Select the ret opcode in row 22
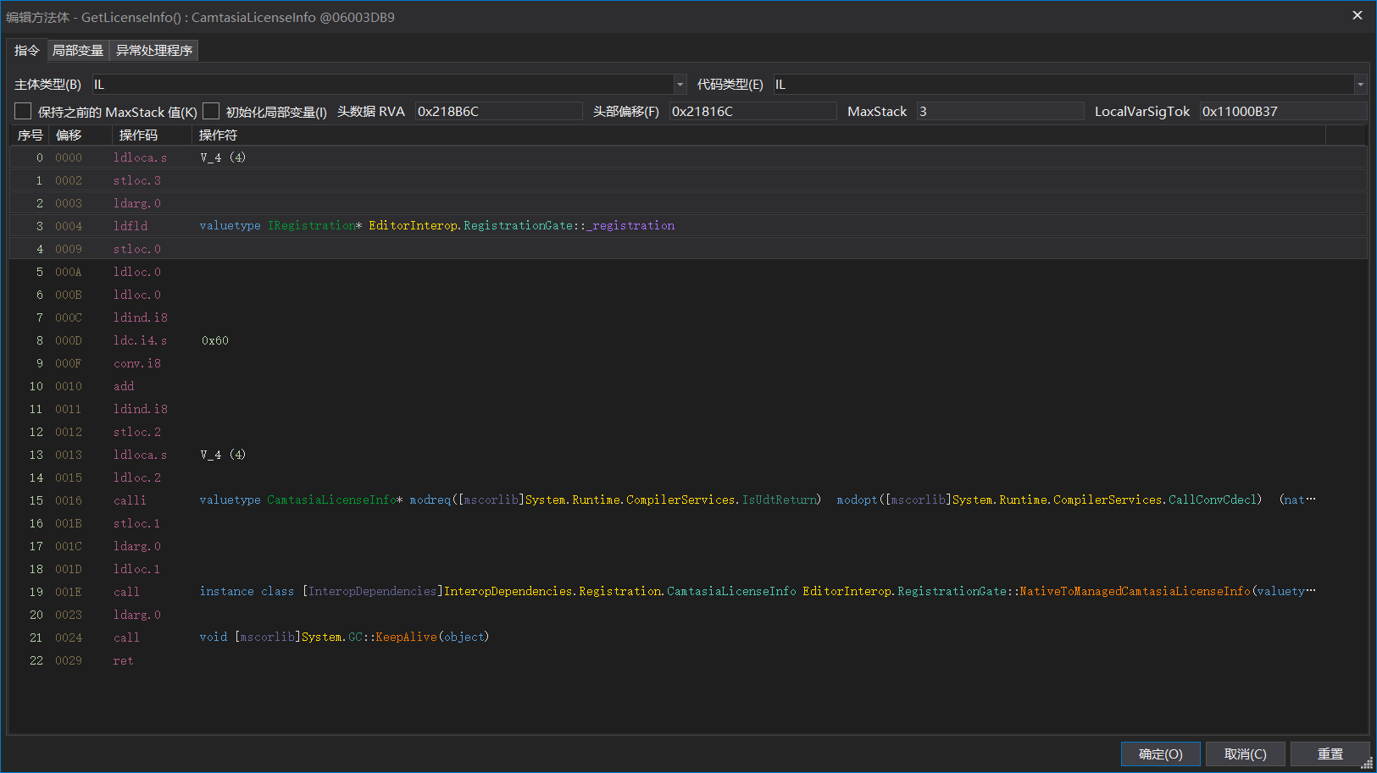 click(x=123, y=660)
